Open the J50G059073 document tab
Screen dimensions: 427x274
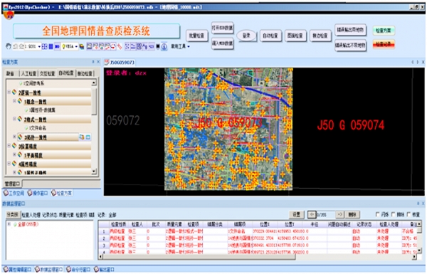coord(120,62)
